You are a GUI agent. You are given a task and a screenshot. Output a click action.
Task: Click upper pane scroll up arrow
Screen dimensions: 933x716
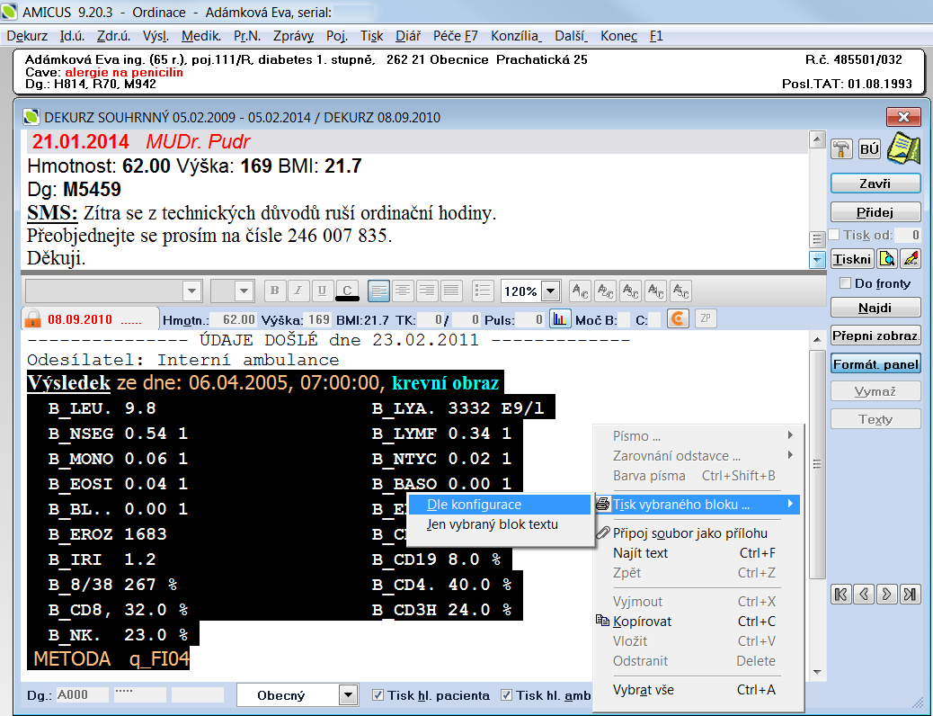817,139
